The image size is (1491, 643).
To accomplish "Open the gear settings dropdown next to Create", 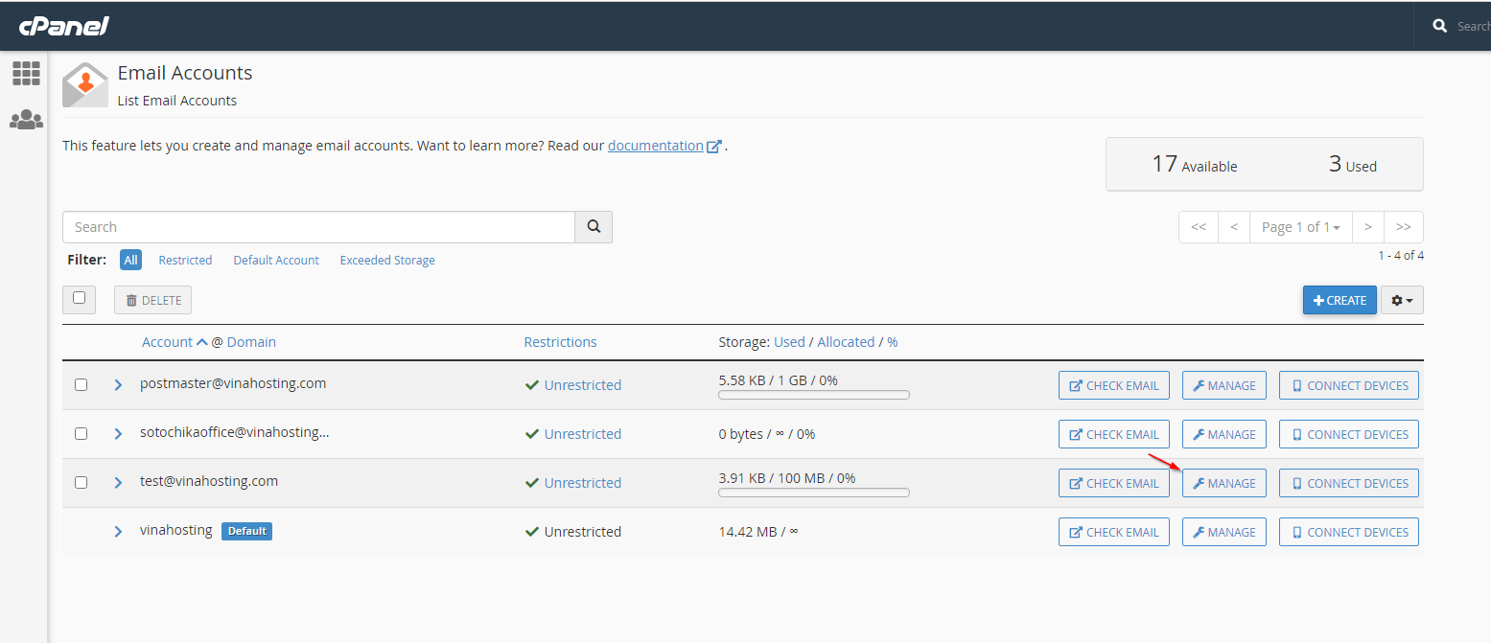I will click(1402, 300).
